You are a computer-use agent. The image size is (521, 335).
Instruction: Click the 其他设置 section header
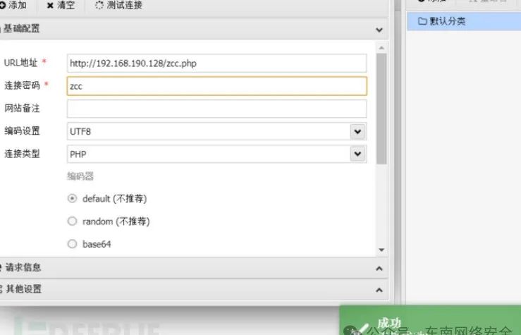click(x=194, y=288)
